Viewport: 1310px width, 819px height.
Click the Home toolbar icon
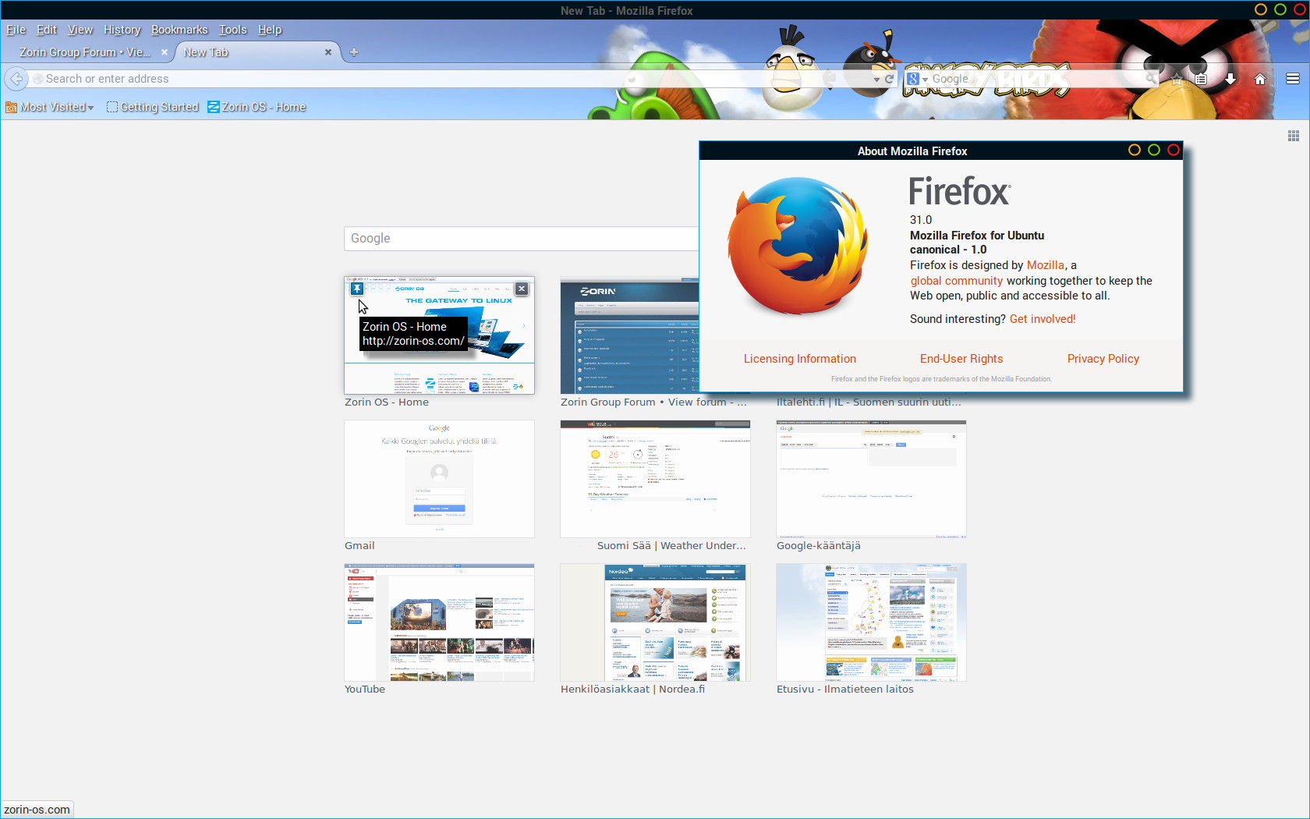tap(1259, 79)
